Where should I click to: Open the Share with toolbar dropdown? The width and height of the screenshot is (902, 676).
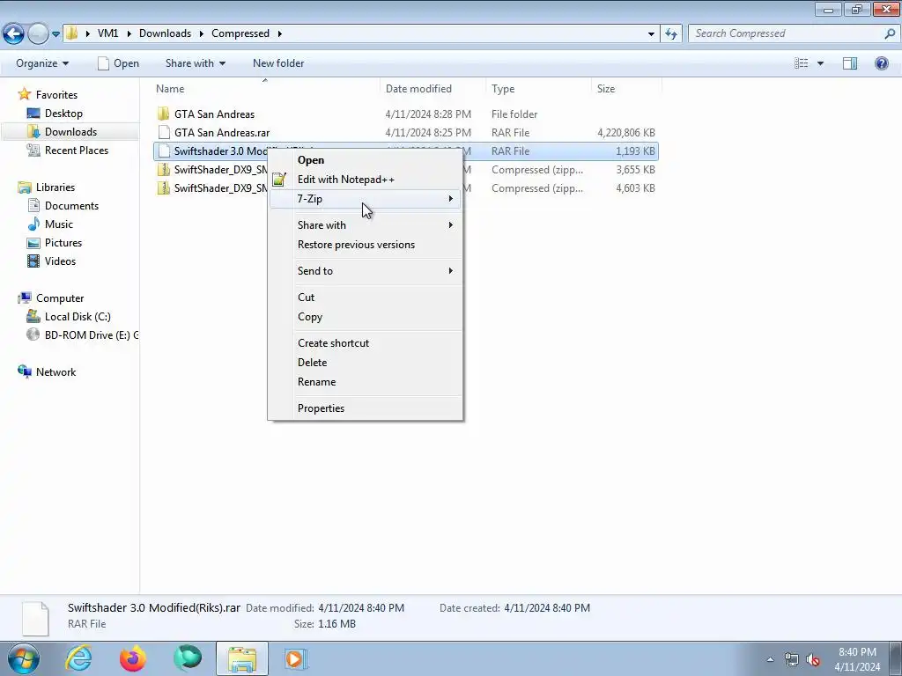[196, 63]
